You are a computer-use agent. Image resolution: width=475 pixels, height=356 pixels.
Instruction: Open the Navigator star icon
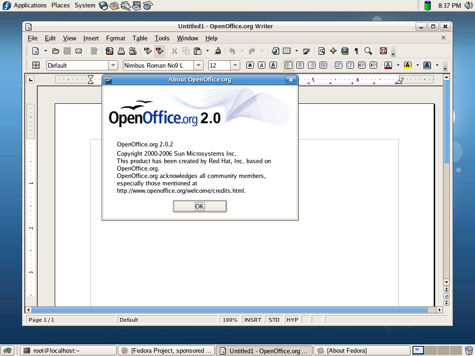pyautogui.click(x=333, y=51)
